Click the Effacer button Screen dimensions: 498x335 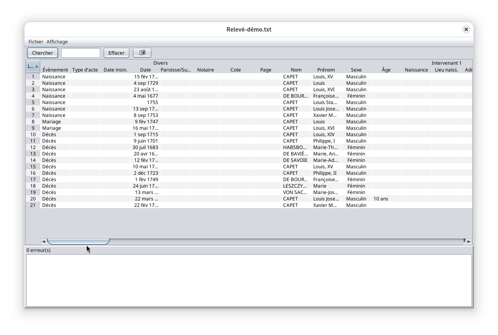click(116, 53)
